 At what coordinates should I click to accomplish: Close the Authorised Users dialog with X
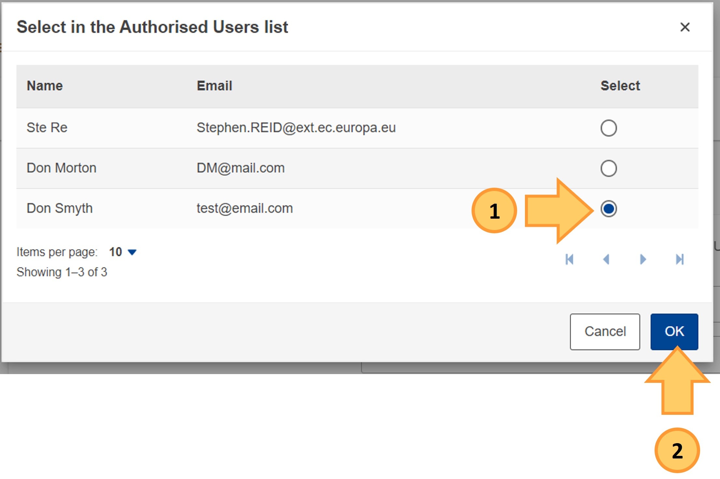685,27
